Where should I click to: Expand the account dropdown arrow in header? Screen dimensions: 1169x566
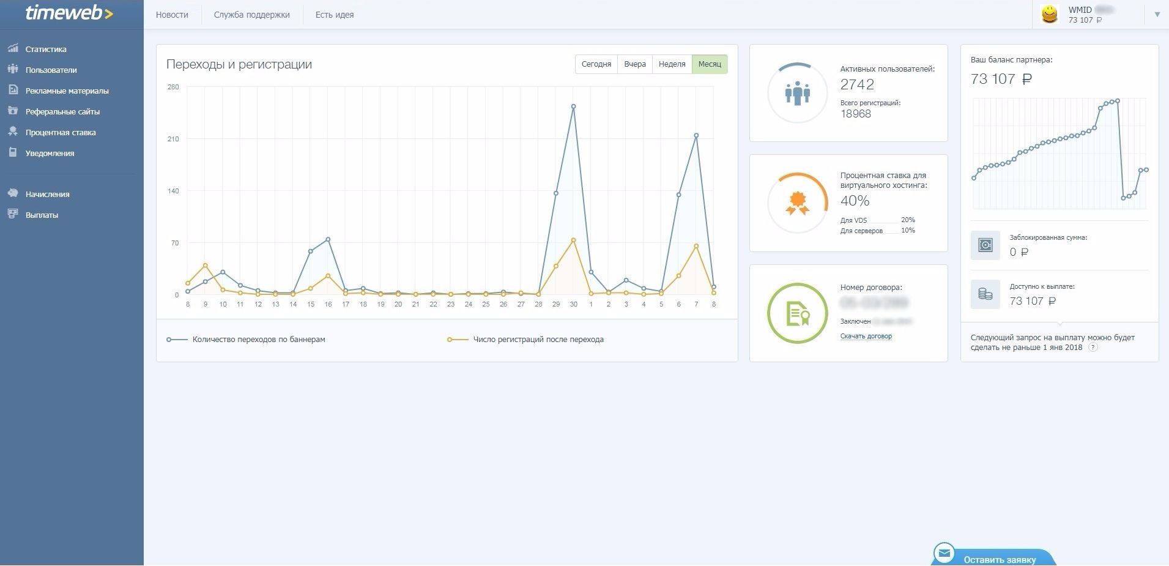1157,15
